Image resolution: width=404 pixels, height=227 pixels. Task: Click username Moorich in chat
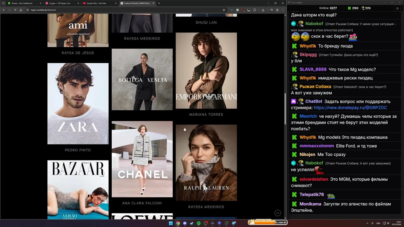(308, 116)
